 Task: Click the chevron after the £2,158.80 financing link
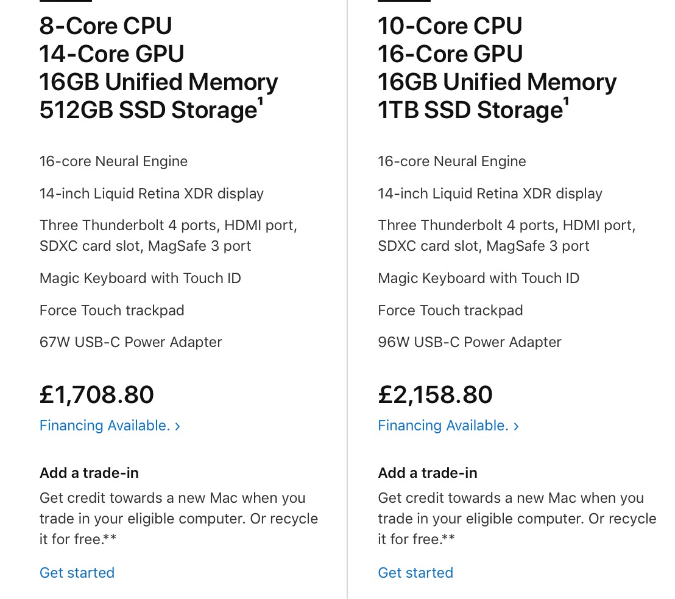coord(516,426)
